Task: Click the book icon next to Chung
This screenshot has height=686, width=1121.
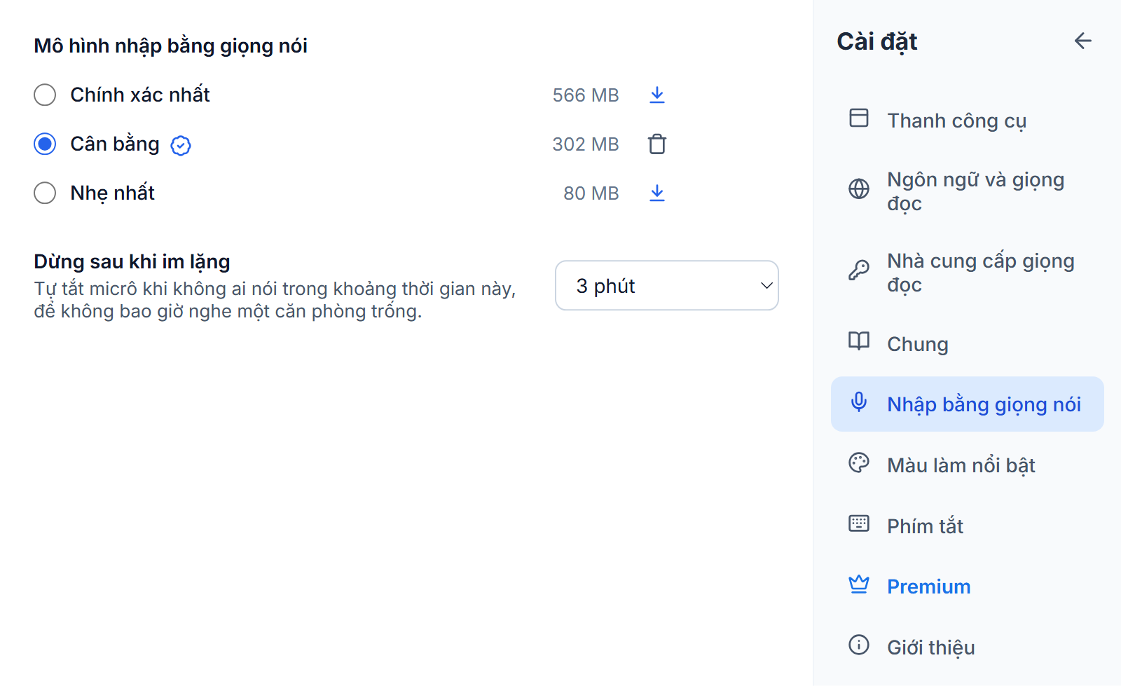Action: pyautogui.click(x=858, y=341)
